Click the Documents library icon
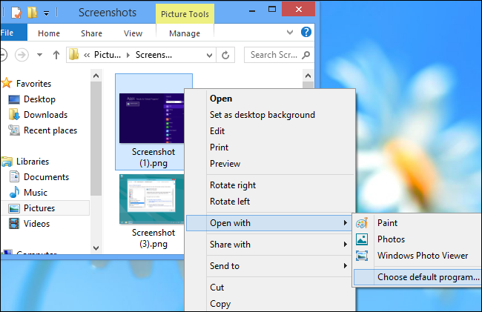Screen dimensions: 482x312 [x=14, y=176]
